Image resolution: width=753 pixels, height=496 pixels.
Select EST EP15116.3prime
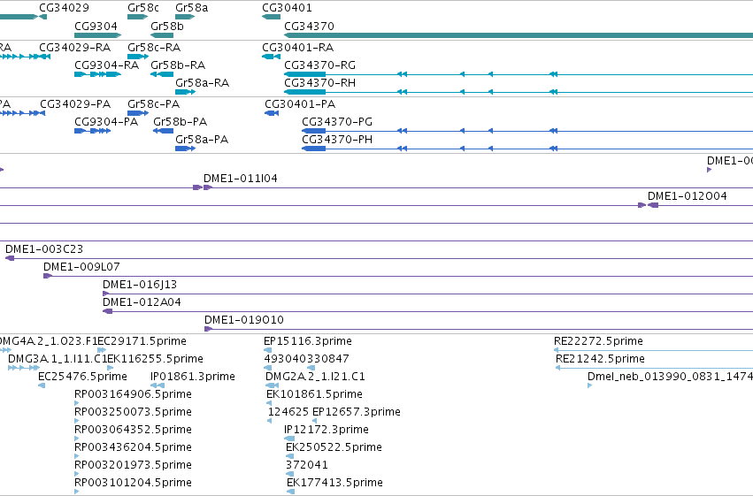pos(308,341)
